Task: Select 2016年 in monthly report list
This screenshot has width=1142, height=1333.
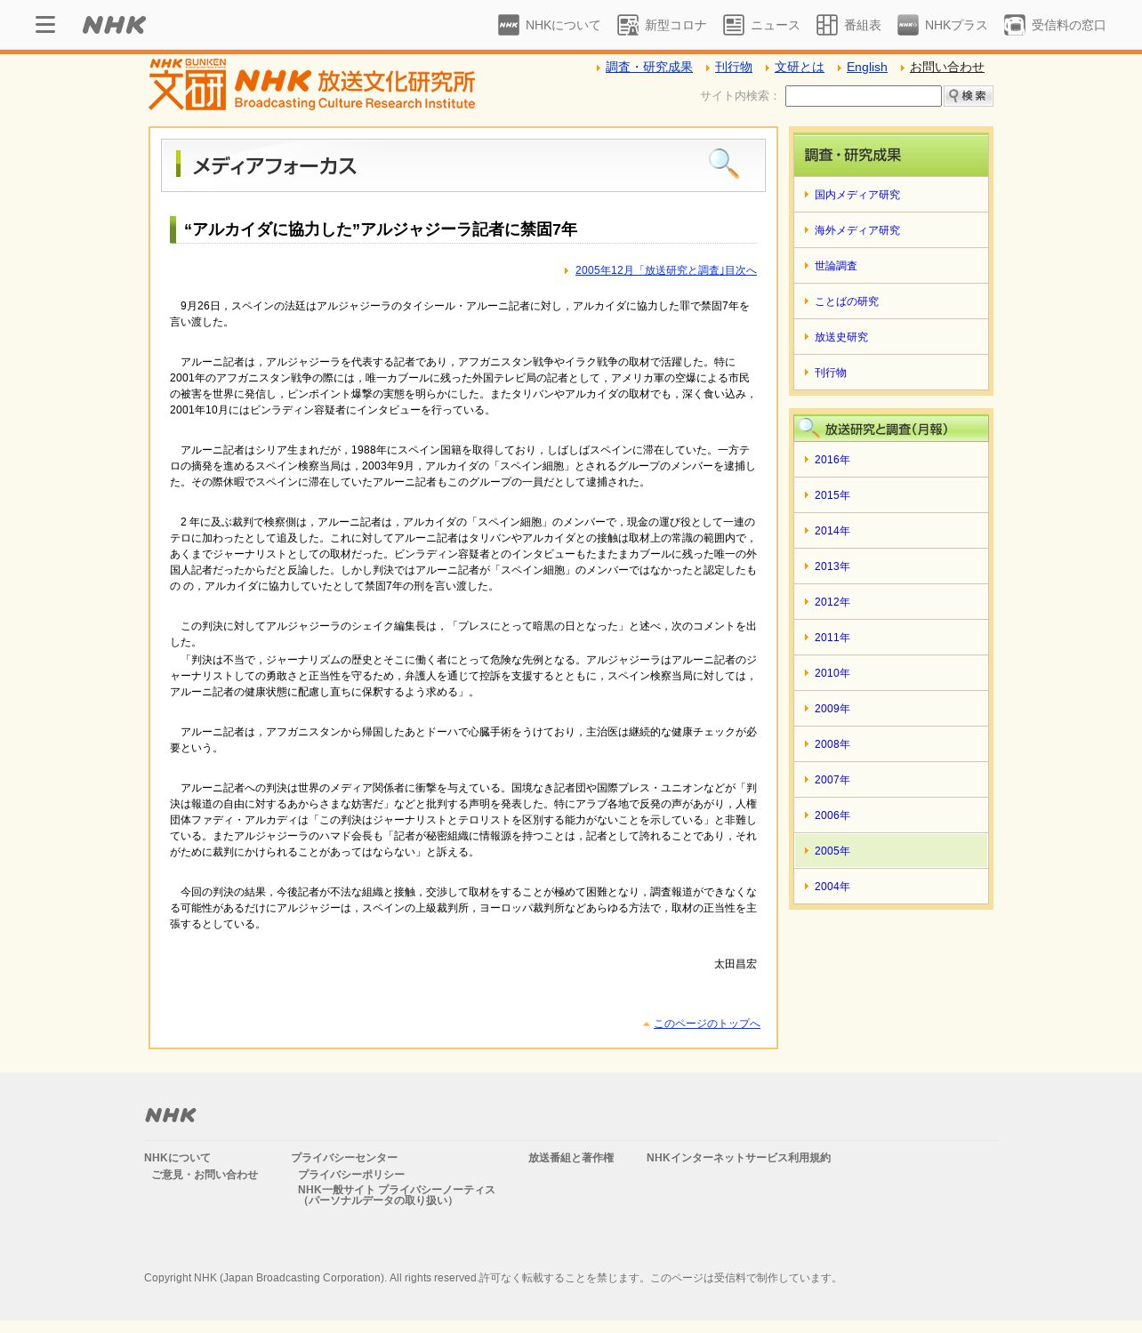Action: pyautogui.click(x=891, y=460)
